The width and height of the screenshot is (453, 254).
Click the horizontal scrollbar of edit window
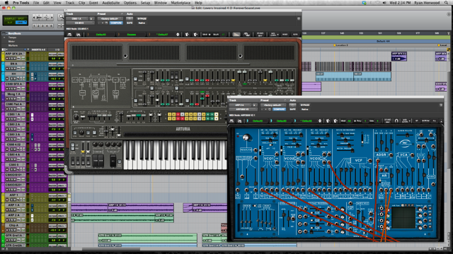[112, 249]
